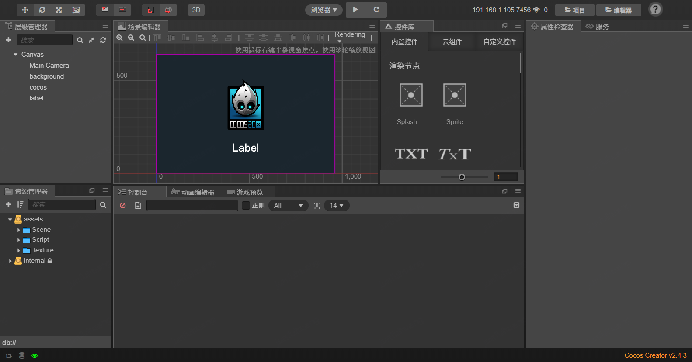Click align left icon in scene toolbar

point(200,38)
